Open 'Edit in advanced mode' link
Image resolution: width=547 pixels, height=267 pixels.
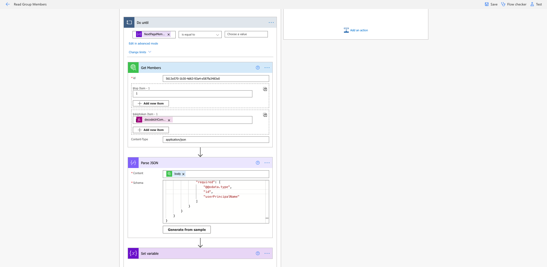coord(143,44)
